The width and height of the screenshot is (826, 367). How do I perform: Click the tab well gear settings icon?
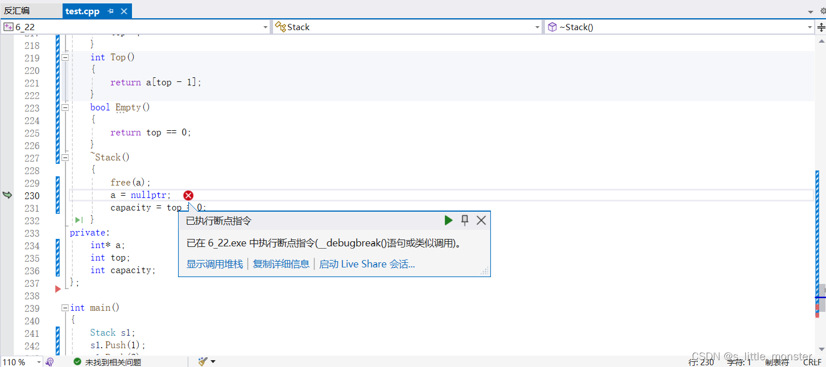[x=823, y=11]
